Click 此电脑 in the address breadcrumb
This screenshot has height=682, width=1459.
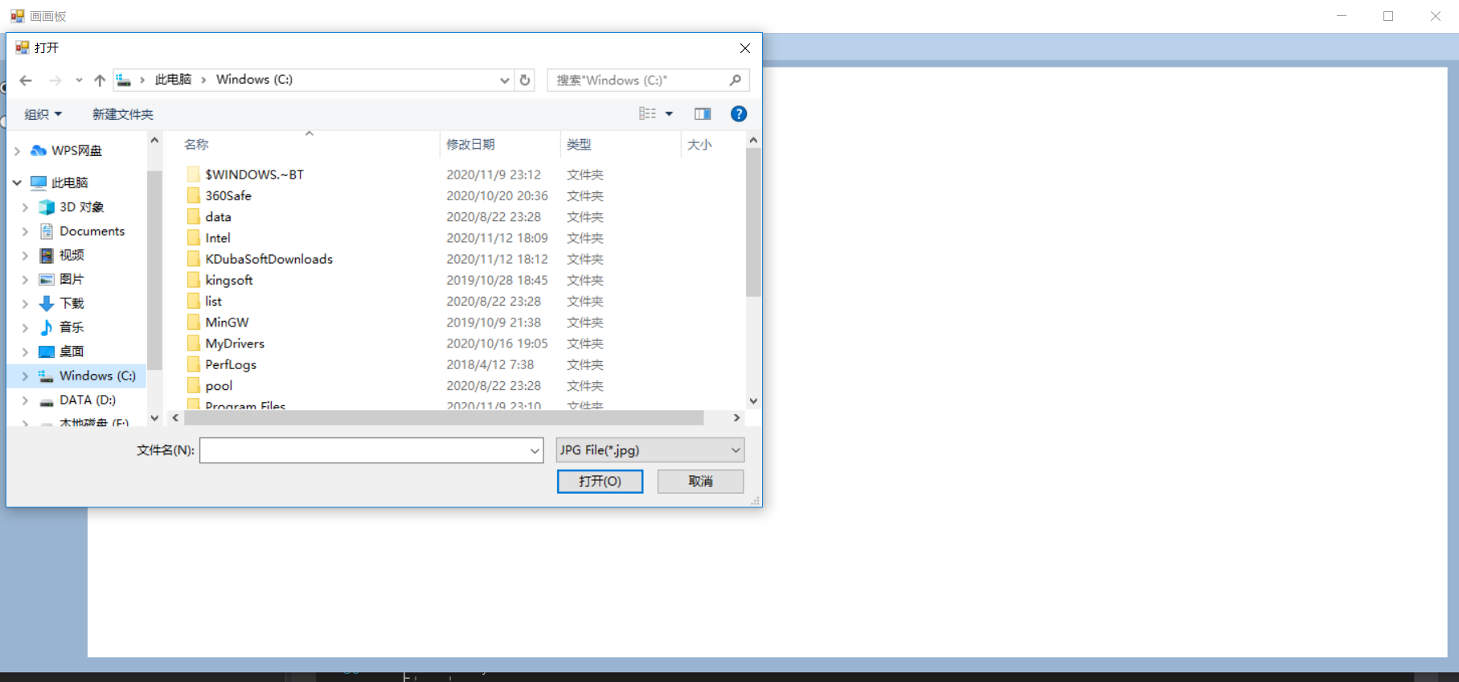click(x=174, y=80)
